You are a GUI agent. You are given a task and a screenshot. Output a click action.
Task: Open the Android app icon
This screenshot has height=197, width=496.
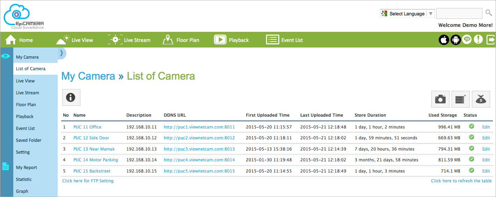[455, 39]
